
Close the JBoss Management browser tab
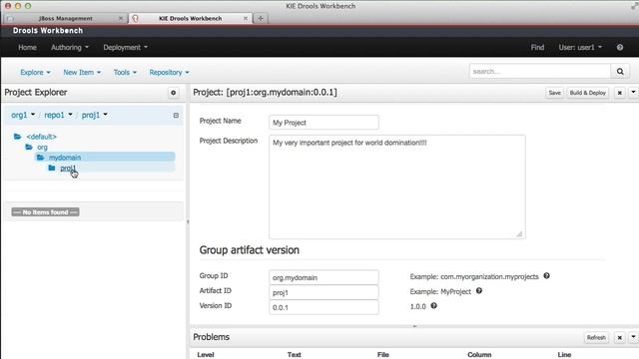(120, 18)
